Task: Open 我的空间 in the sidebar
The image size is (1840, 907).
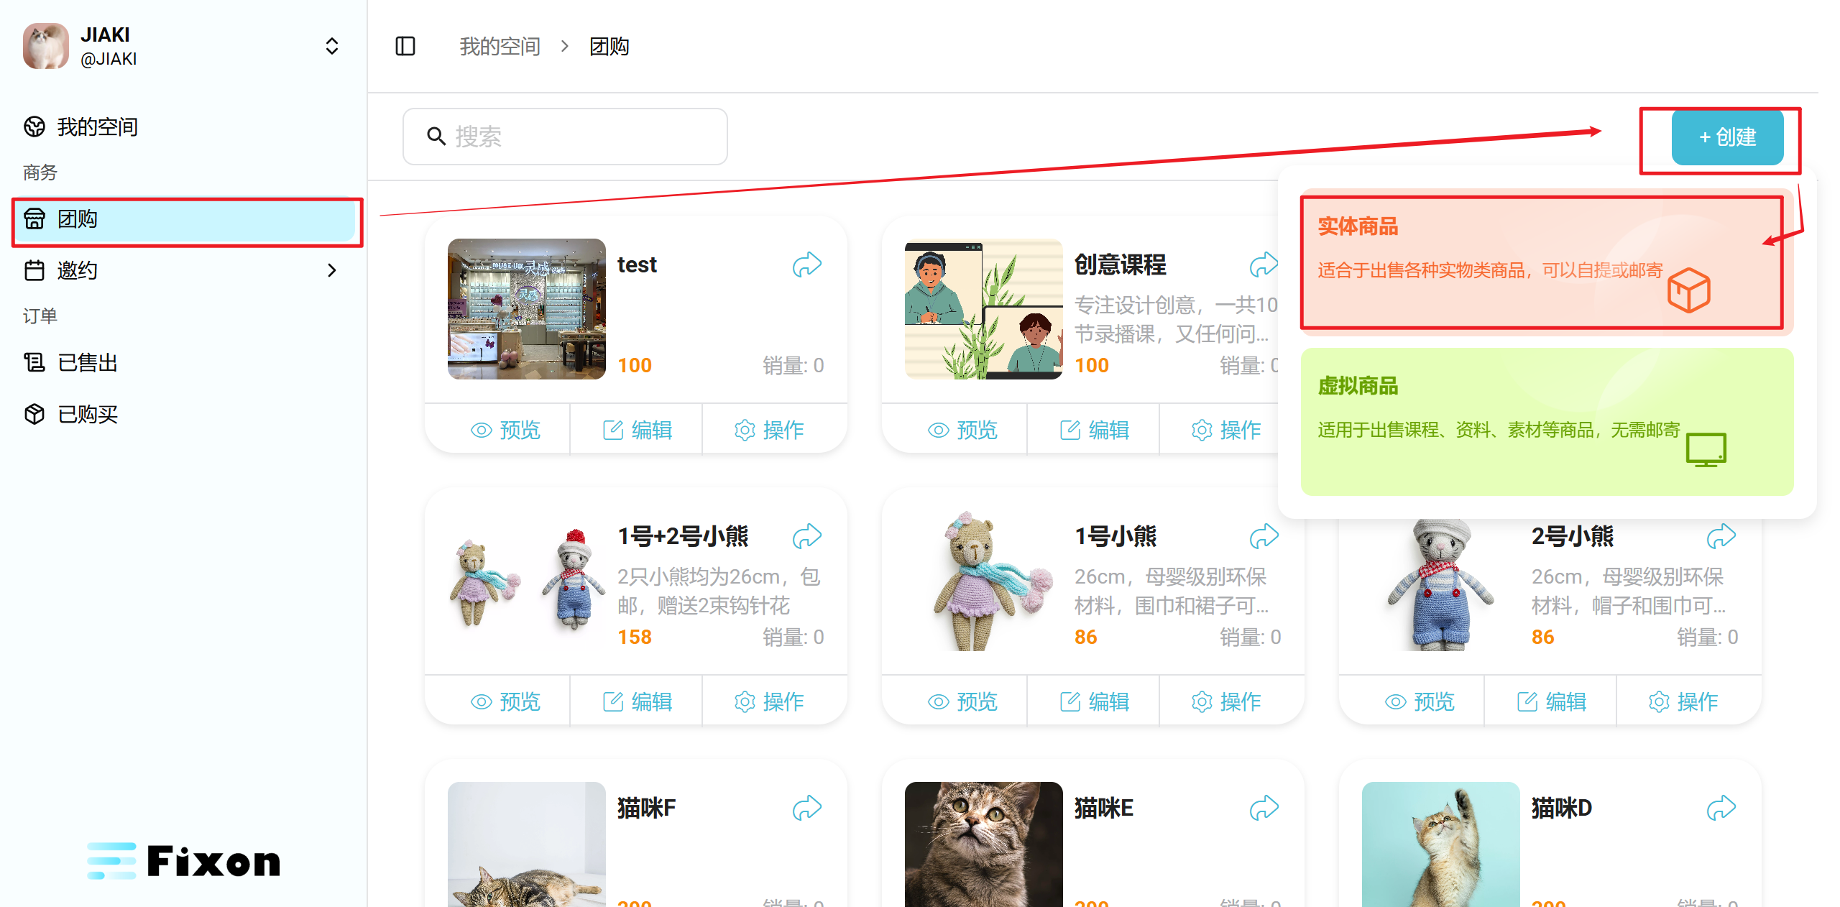Action: (x=183, y=127)
